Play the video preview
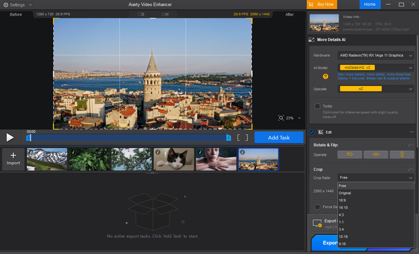Image resolution: width=419 pixels, height=254 pixels. 10,138
